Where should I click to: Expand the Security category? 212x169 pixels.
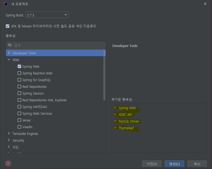(x=9, y=140)
